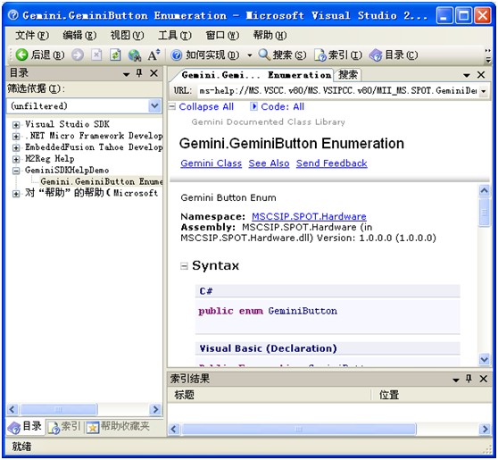Close the current help document tab
The image size is (498, 460).
(x=481, y=75)
